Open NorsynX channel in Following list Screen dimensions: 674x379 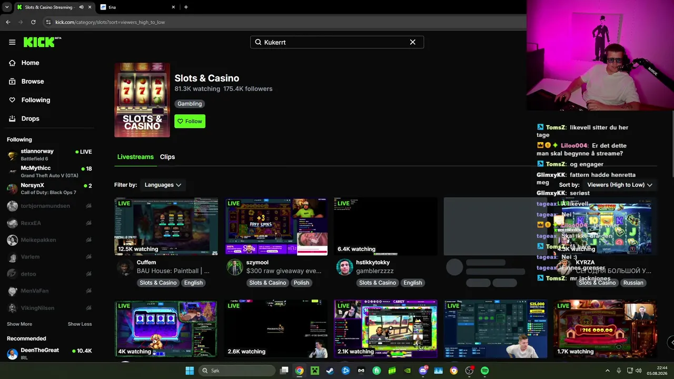click(x=49, y=188)
